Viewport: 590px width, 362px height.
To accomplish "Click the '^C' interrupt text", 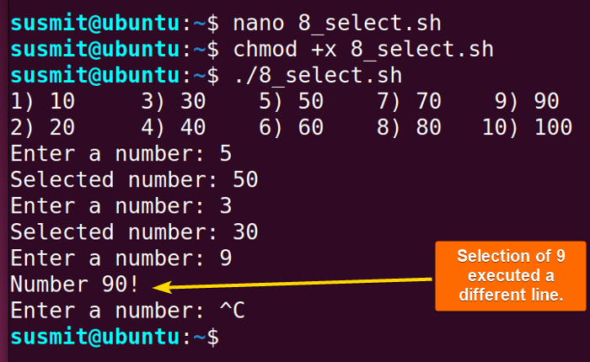I will (232, 311).
